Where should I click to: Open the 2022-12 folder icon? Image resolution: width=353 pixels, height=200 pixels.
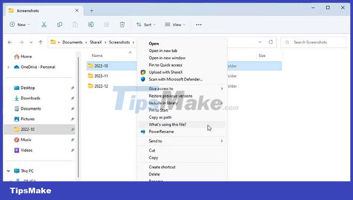coord(90,86)
